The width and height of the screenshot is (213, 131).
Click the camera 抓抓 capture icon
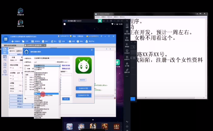[70, 41]
